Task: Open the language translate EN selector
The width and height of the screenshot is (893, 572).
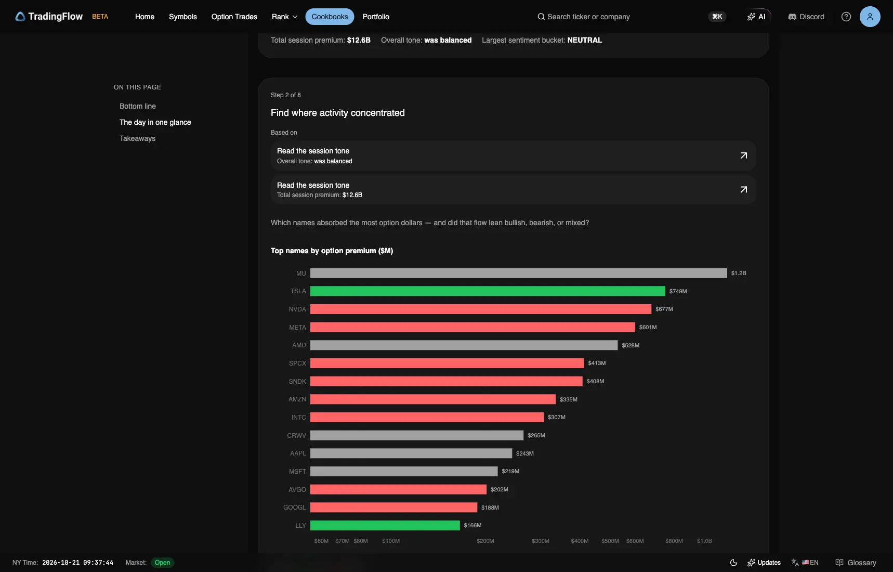Action: tap(805, 563)
